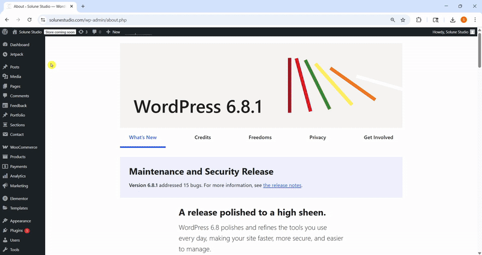Open the Chrome three-dot menu

475,20
